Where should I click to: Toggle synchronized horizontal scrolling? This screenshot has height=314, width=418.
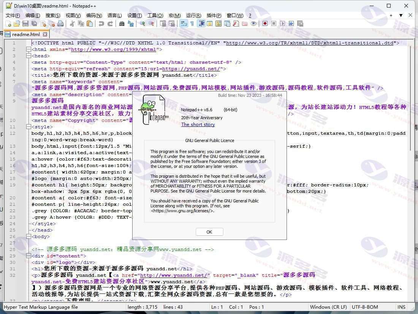pyautogui.click(x=172, y=24)
